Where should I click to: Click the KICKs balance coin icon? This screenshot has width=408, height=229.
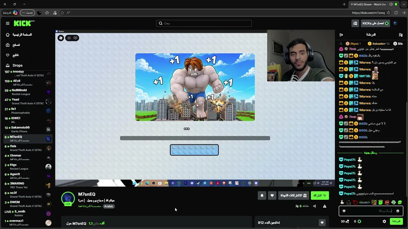coord(359,221)
